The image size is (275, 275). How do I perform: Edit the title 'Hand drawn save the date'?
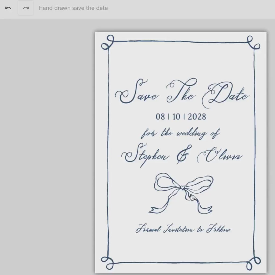73,8
